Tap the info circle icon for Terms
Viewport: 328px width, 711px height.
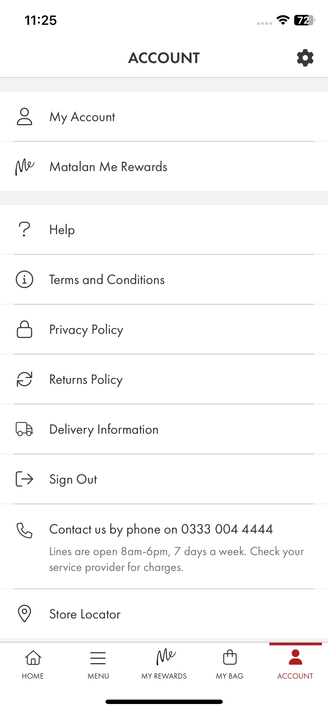click(x=24, y=279)
